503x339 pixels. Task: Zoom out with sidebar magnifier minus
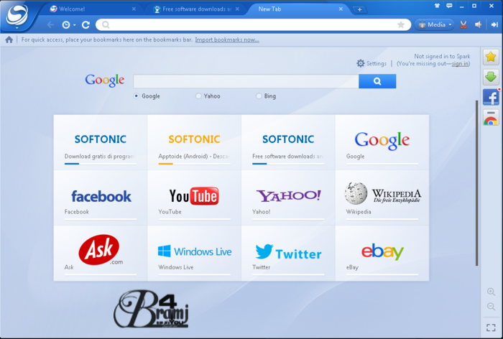coord(491,306)
